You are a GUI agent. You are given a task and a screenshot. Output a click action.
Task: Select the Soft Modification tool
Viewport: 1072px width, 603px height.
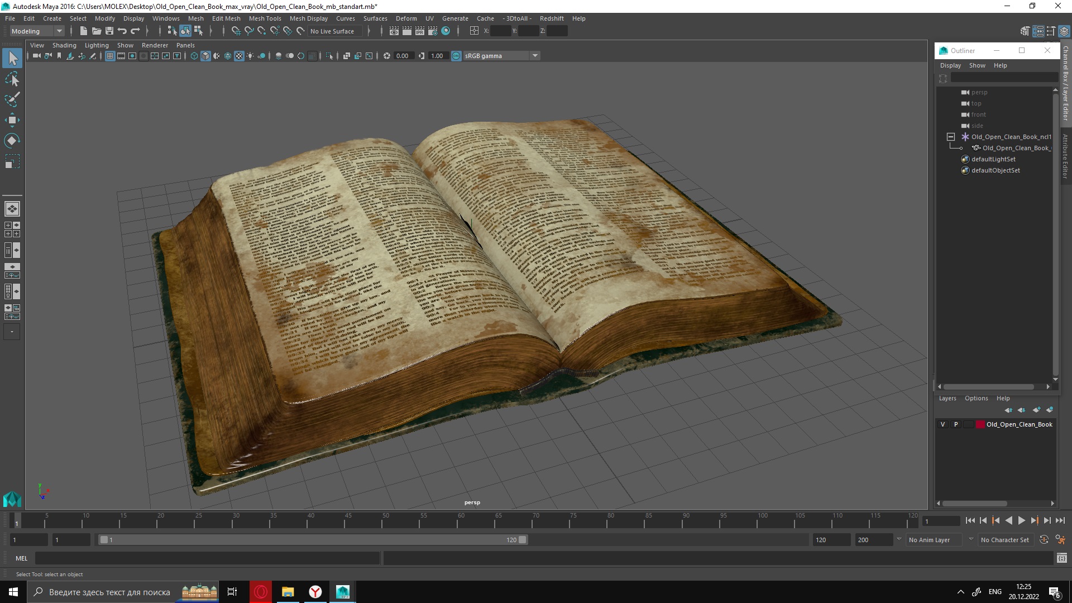pos(12,141)
